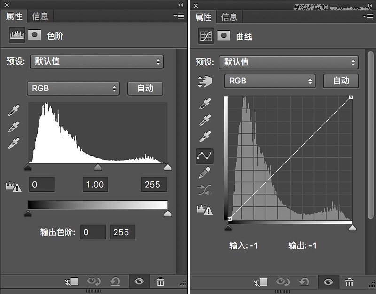Viewport: 376px width, 294px height.
Task: Click the Levels adjustment thumbnail at the panel top
Action: click(16, 35)
